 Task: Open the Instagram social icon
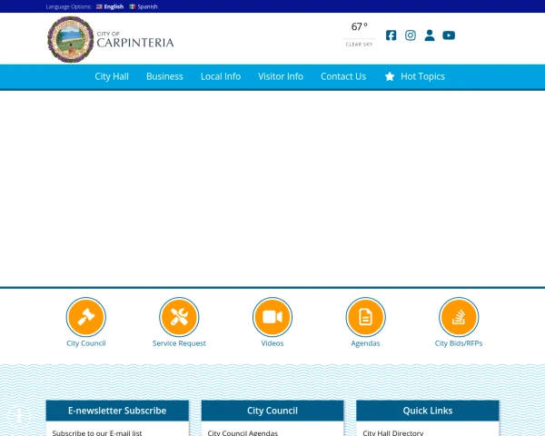(x=411, y=35)
